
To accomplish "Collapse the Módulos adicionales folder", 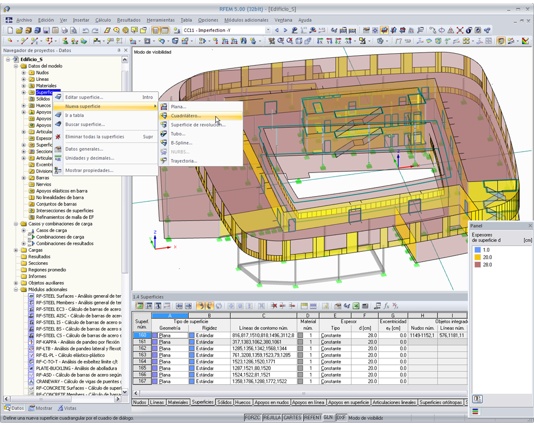I will (x=16, y=289).
